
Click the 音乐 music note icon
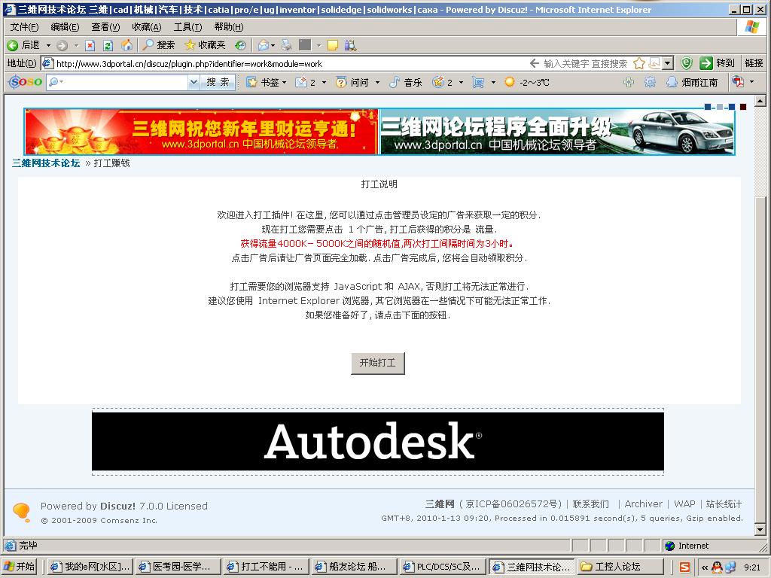point(395,82)
